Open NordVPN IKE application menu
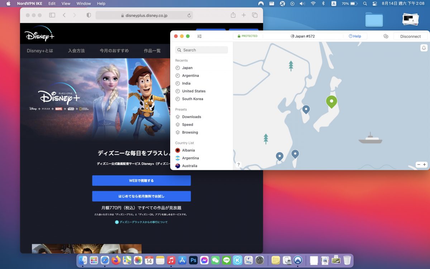Screen dimensions: 430x269 point(30,4)
